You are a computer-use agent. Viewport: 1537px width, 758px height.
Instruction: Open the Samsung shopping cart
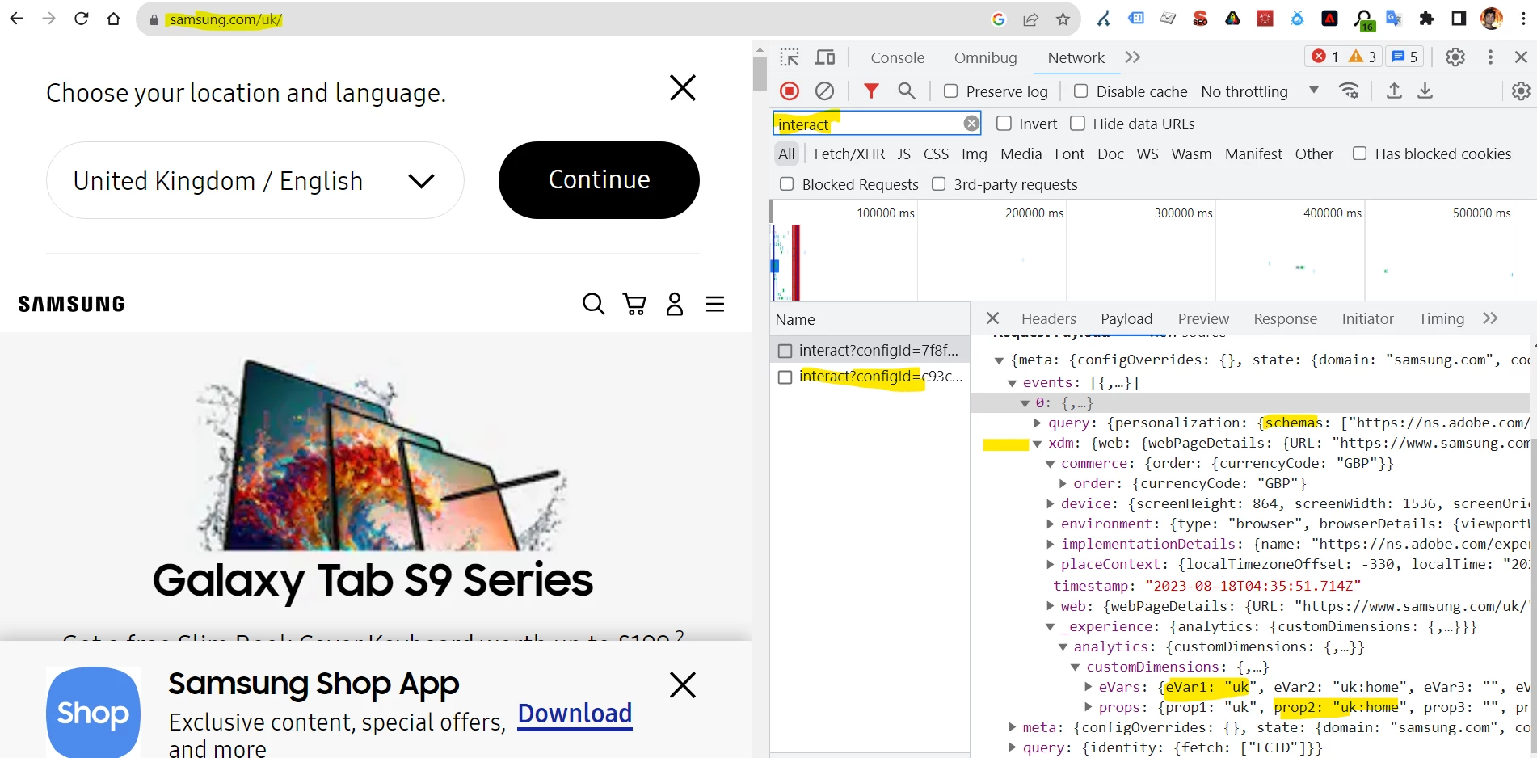(635, 304)
